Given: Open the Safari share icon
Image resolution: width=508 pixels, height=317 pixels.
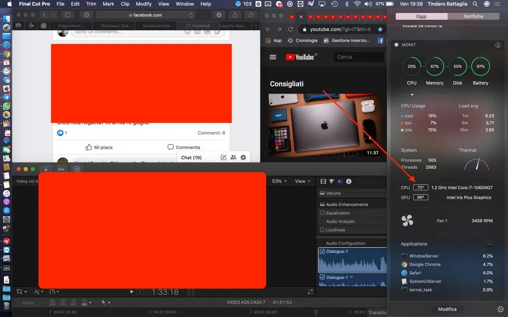Looking at the screenshot, I should point(235,15).
